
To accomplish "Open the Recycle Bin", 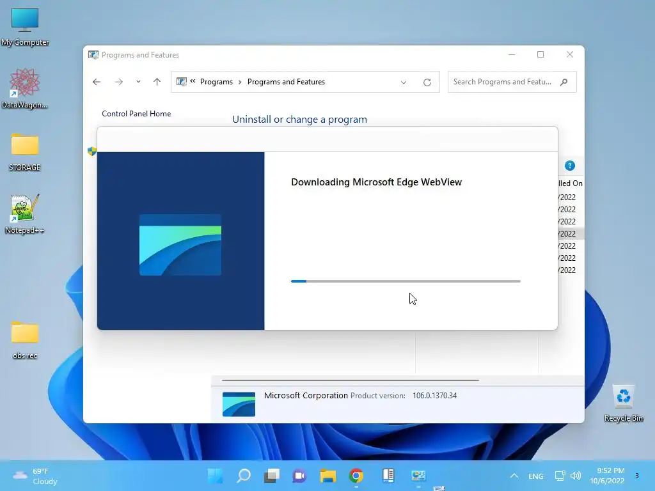I will pos(623,403).
